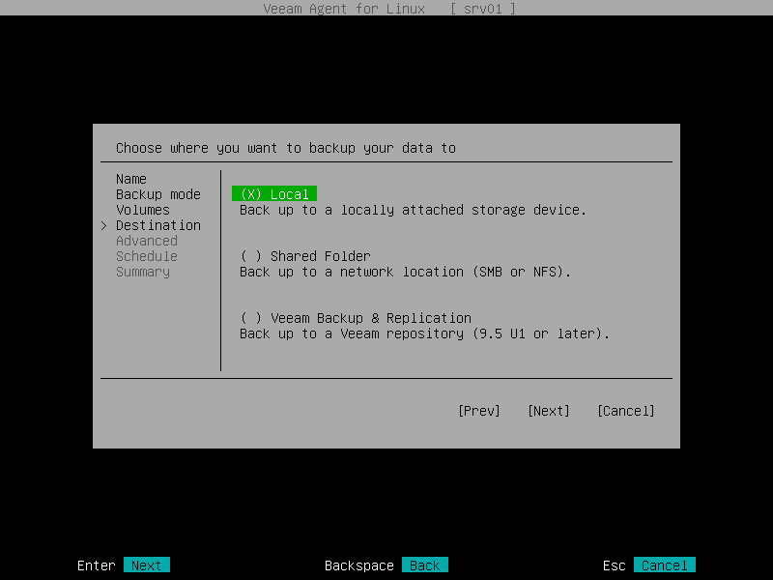773x580 pixels.
Task: Click 'Back up to a network location (SMB or NFS).'
Action: (405, 272)
